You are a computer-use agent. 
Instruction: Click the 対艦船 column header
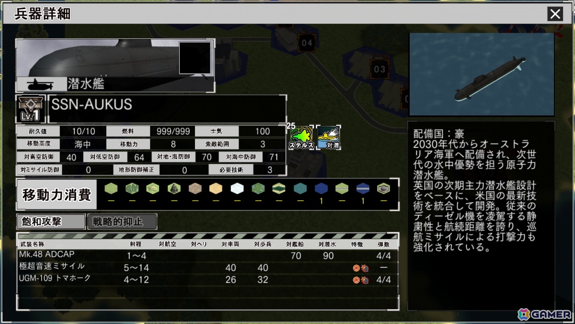[295, 244]
